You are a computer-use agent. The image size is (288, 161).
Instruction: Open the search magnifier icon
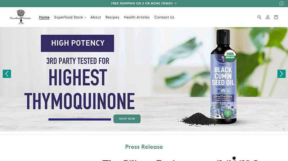pos(259,17)
